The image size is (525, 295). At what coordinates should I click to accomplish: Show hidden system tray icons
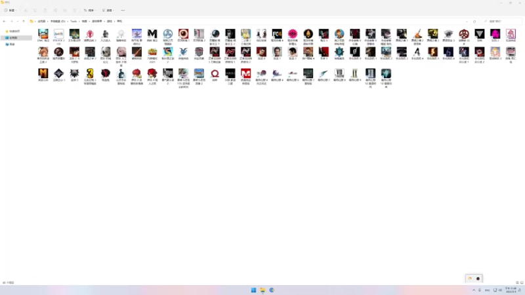pyautogui.click(x=473, y=290)
